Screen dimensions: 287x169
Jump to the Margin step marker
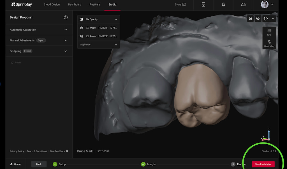[143, 164]
